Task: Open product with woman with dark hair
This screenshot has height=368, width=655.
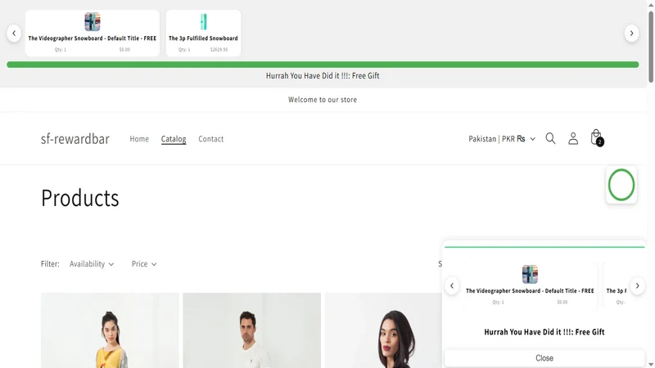Action: coord(383,330)
